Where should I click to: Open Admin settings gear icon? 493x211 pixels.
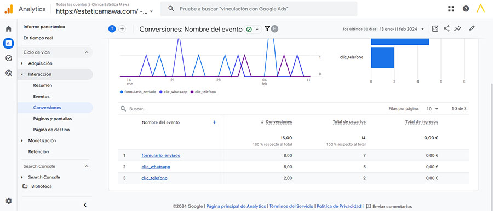(9, 201)
